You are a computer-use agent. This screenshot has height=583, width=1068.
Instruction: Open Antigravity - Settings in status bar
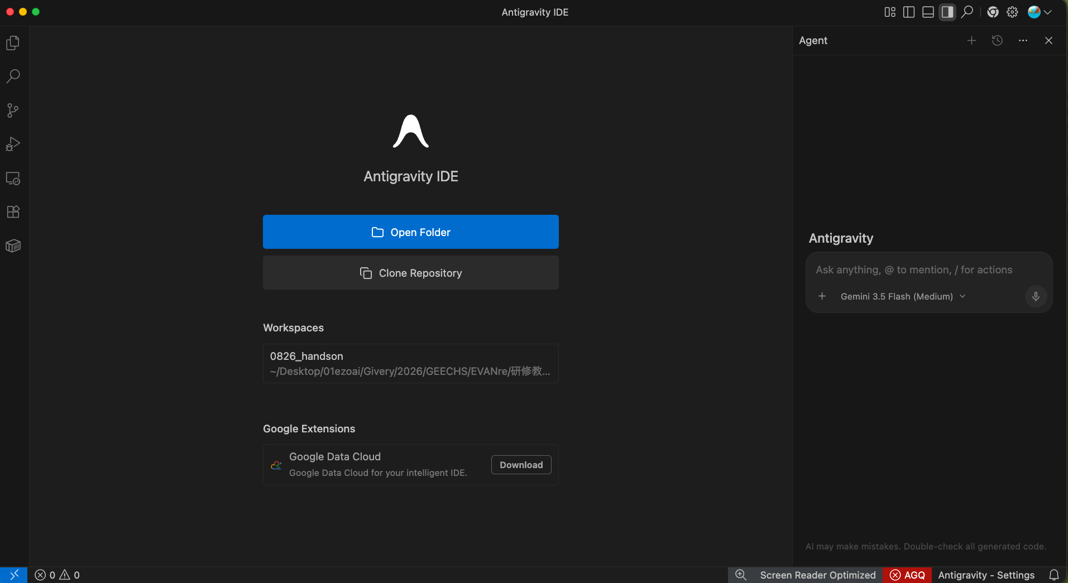click(x=986, y=575)
